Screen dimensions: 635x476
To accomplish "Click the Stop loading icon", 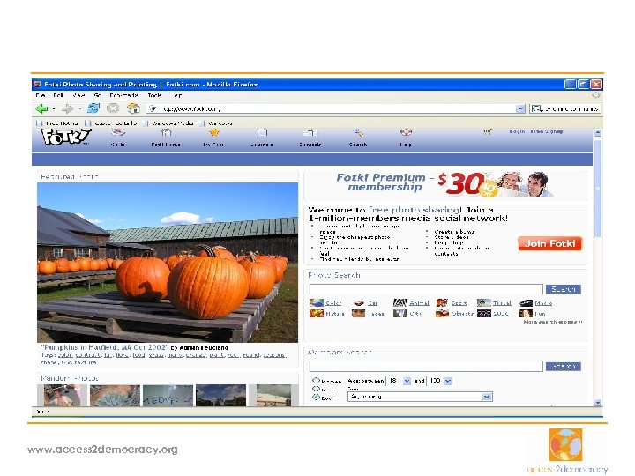I will pos(113,108).
